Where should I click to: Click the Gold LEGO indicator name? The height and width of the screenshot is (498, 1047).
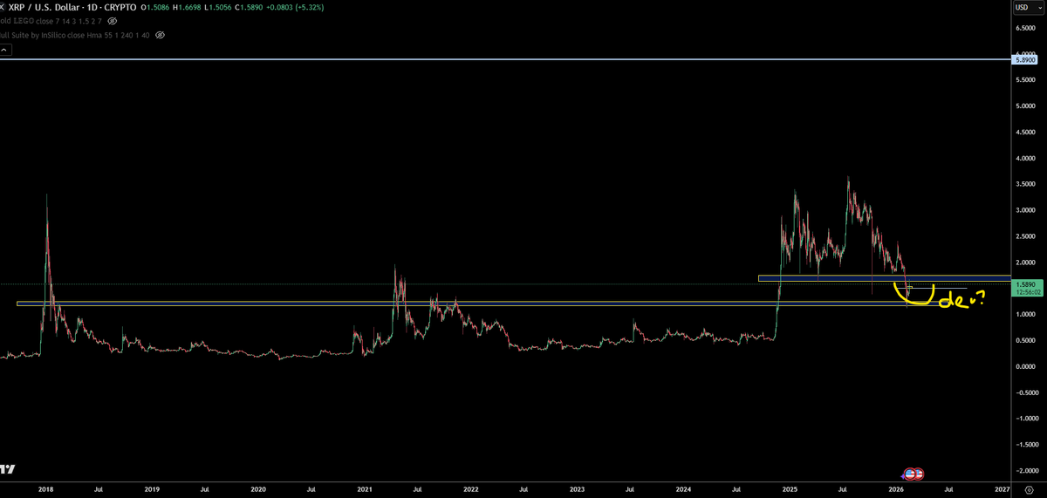[17, 20]
